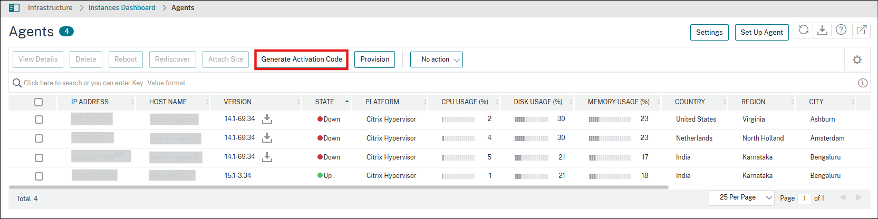Open the table column settings gear
Screen dimensions: 878x219
(857, 59)
